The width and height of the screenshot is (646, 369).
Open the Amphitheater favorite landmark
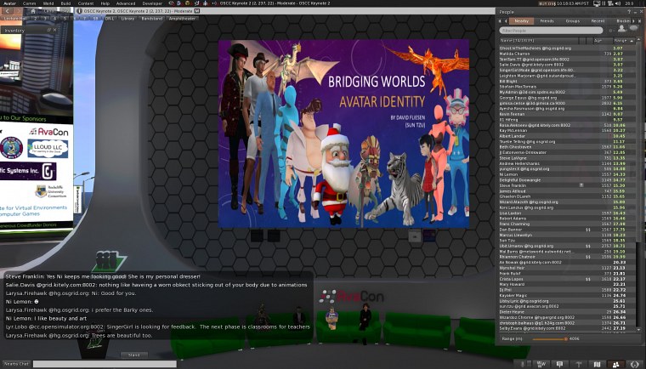point(182,17)
